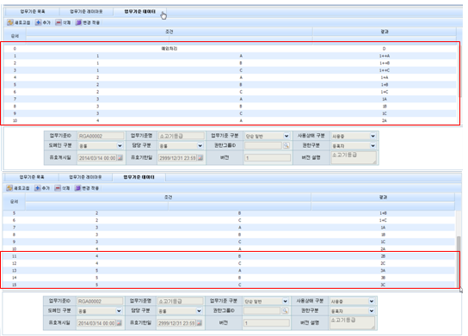Open the 유효개시일 calendar icon in lower form
468x336 pixels.
(119, 323)
